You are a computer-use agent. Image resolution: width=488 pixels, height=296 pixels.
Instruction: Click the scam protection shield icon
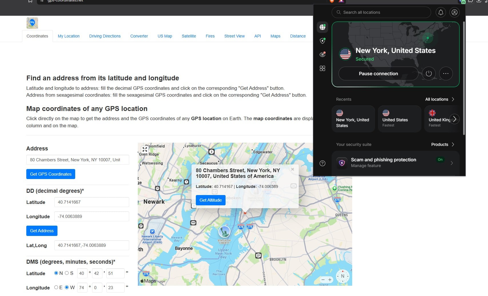(x=342, y=163)
